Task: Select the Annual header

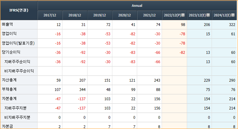Action: tap(137, 6)
